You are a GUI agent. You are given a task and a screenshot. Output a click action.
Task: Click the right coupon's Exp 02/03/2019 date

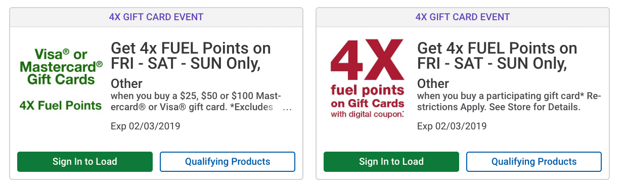pos(452,126)
